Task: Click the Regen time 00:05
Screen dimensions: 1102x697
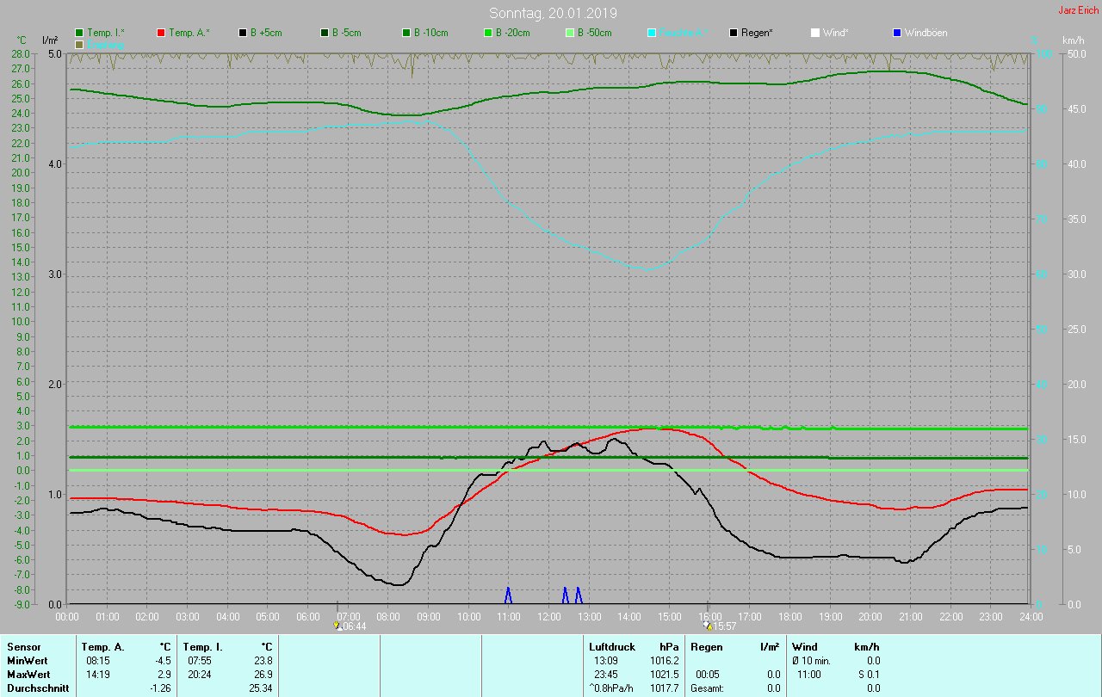Action: click(x=708, y=675)
